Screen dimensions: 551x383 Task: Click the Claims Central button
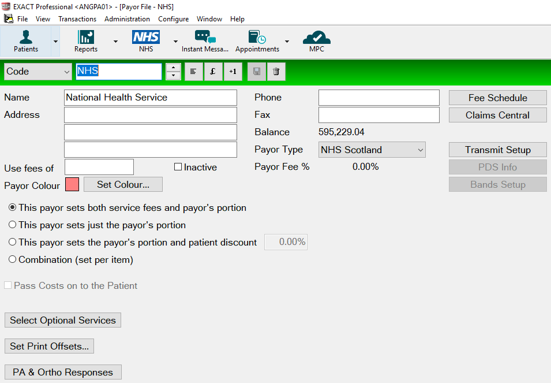[x=497, y=115]
